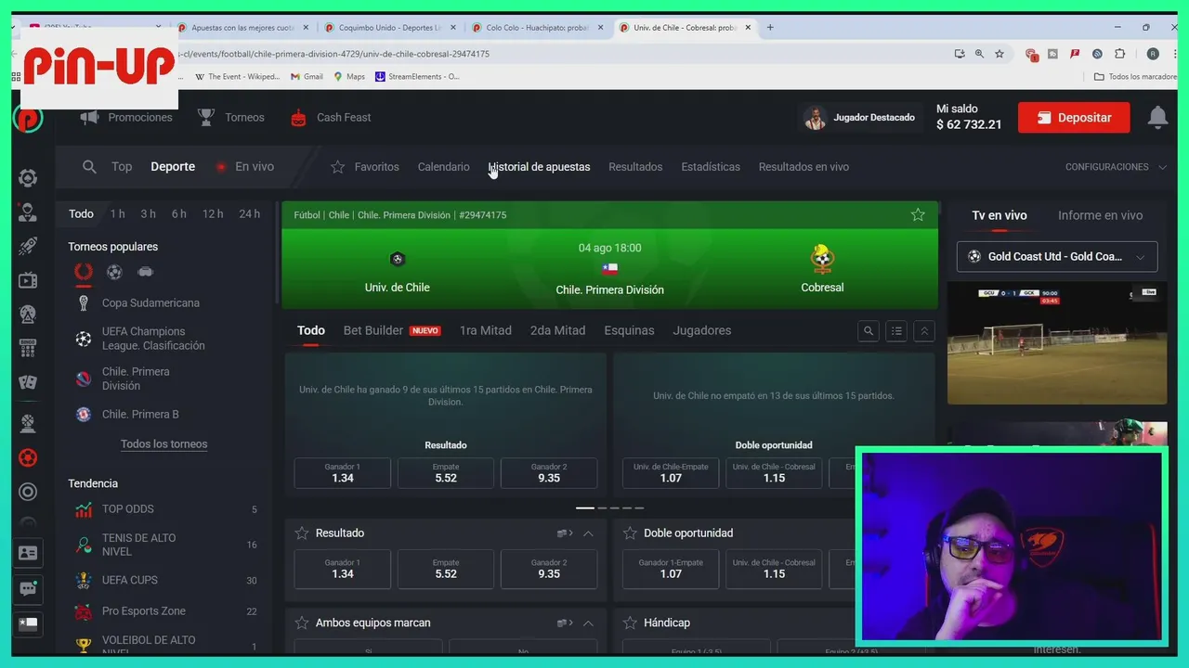The image size is (1189, 668).
Task: Open the notifications bell
Action: click(1157, 117)
